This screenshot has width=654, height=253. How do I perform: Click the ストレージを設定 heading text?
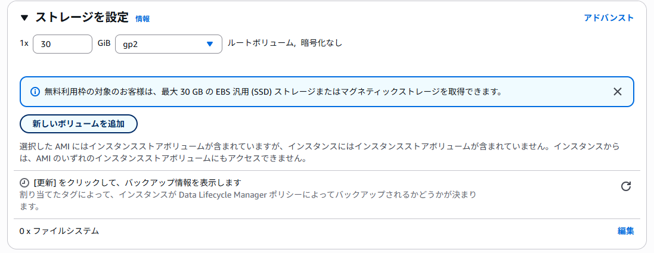[82, 17]
